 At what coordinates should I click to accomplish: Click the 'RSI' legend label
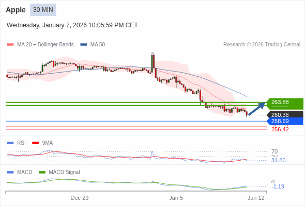click(21, 143)
